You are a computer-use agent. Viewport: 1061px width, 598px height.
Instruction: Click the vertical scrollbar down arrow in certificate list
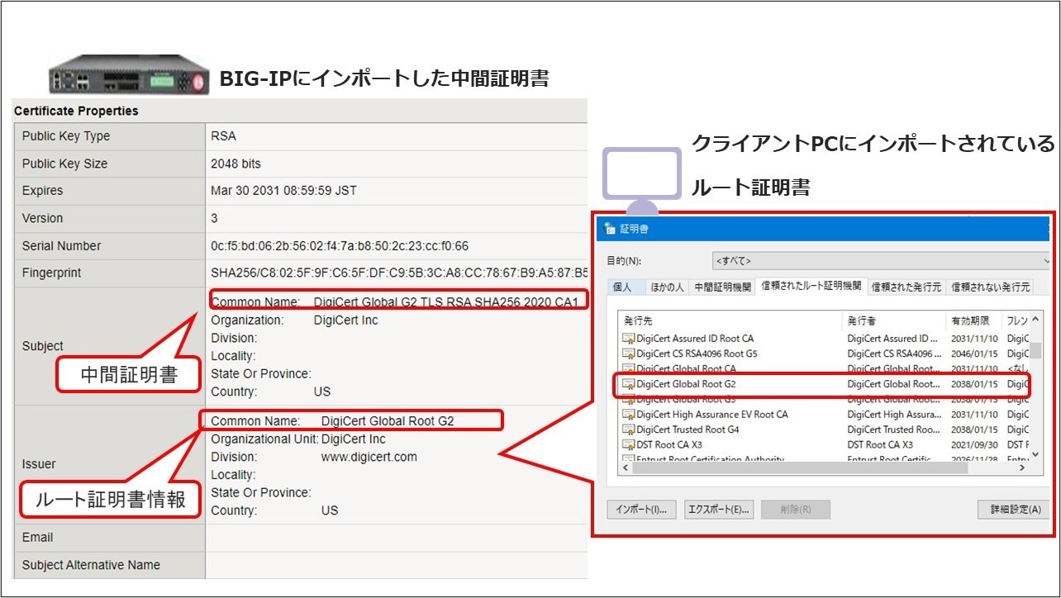pos(1035,455)
